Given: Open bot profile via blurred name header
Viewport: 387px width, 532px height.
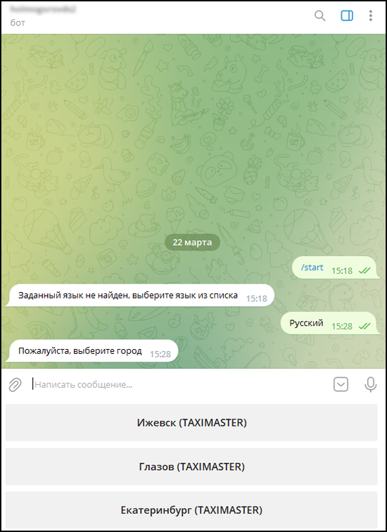Looking at the screenshot, I should (43, 10).
